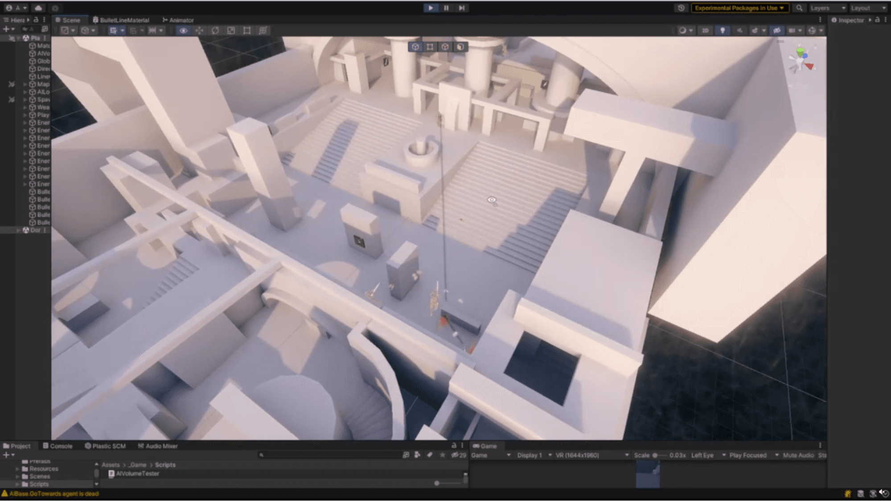This screenshot has height=501, width=891.
Task: Toggle scene lighting in the Scene view toolbar
Action: pyautogui.click(x=722, y=30)
